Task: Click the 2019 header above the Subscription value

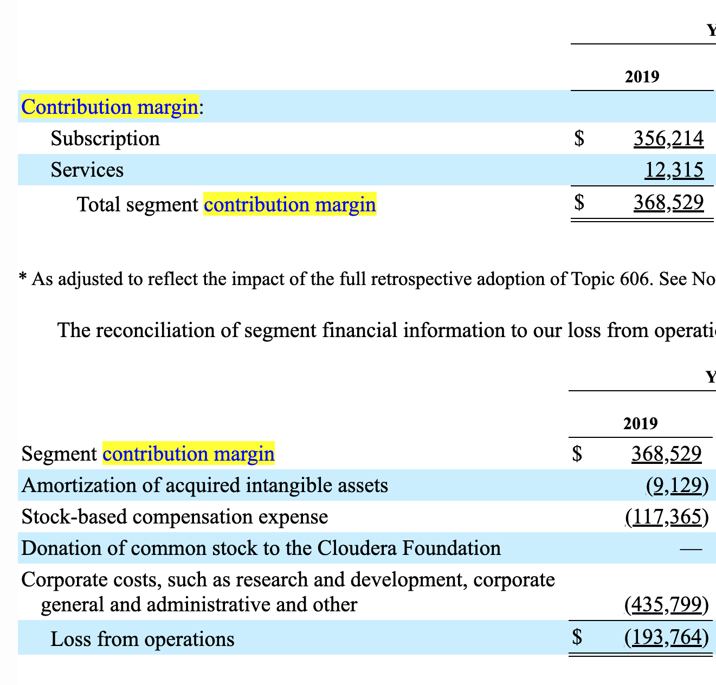Action: tap(642, 77)
